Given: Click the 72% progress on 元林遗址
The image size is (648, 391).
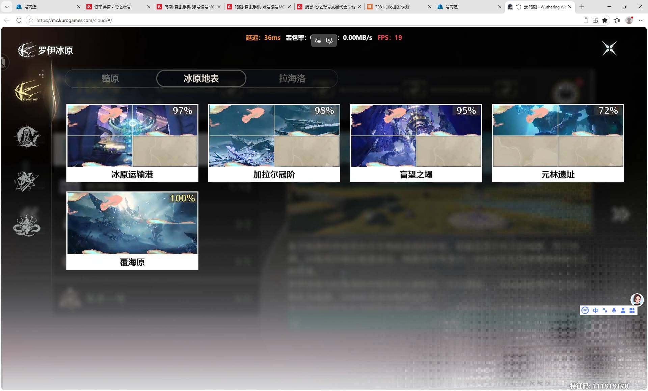Looking at the screenshot, I should pos(608,111).
